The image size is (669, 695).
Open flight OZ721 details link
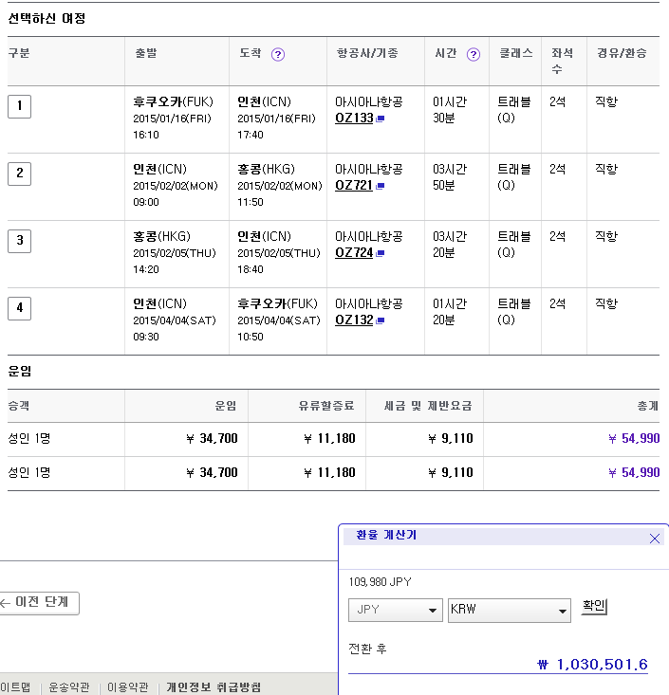[x=354, y=186]
